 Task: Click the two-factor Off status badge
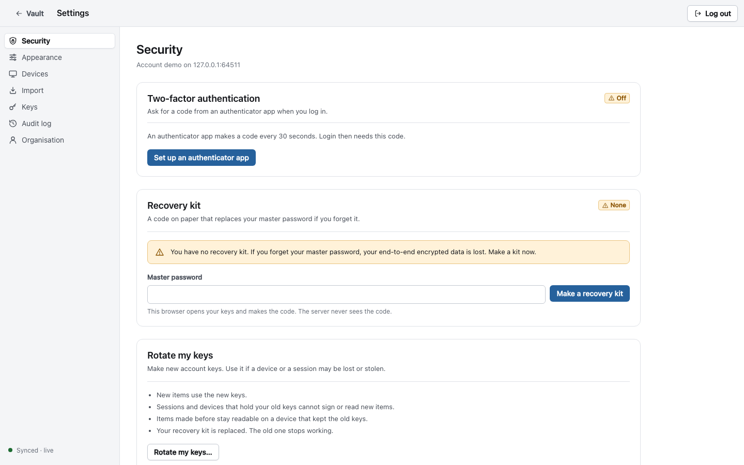(617, 98)
